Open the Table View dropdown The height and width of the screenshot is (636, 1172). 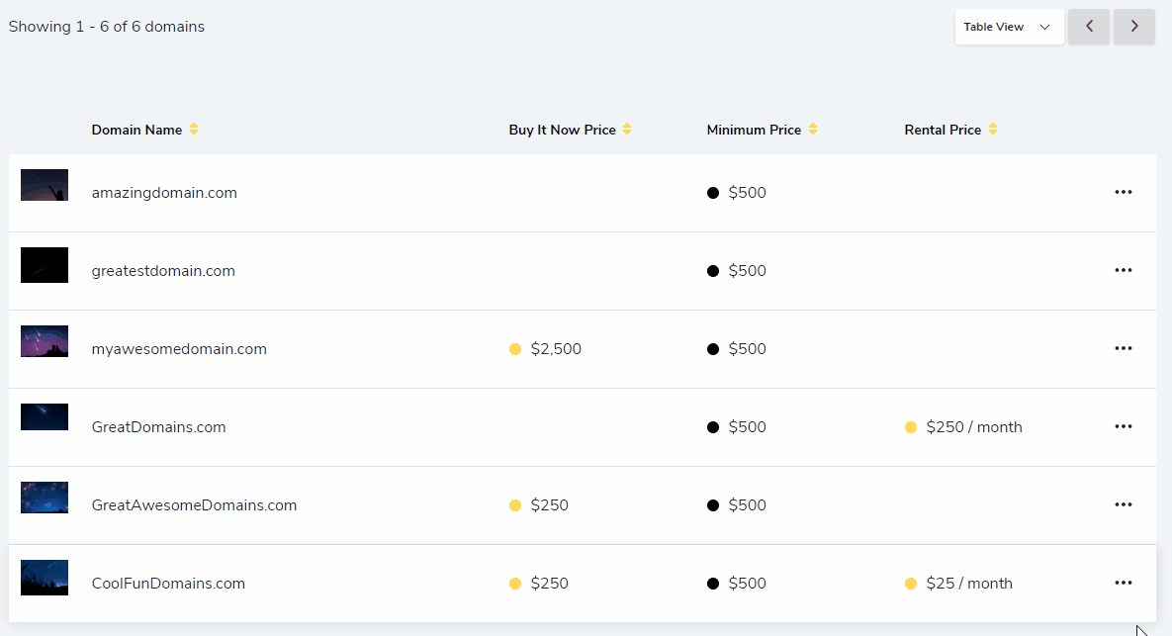1009,27
